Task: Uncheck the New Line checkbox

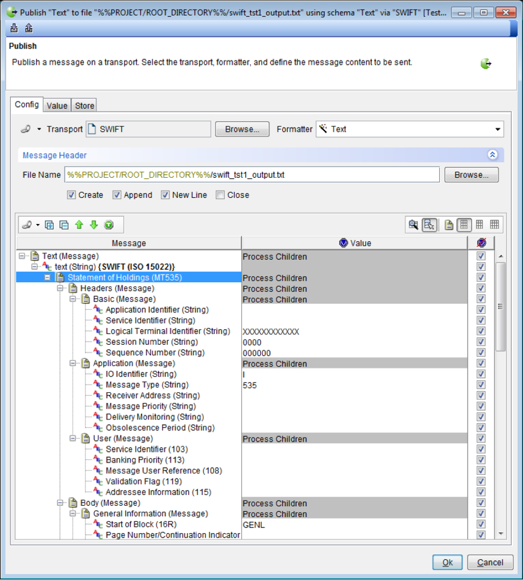Action: click(x=165, y=195)
